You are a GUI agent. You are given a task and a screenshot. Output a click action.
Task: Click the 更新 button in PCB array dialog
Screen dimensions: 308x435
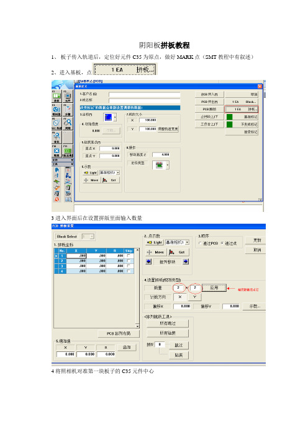tap(255, 240)
